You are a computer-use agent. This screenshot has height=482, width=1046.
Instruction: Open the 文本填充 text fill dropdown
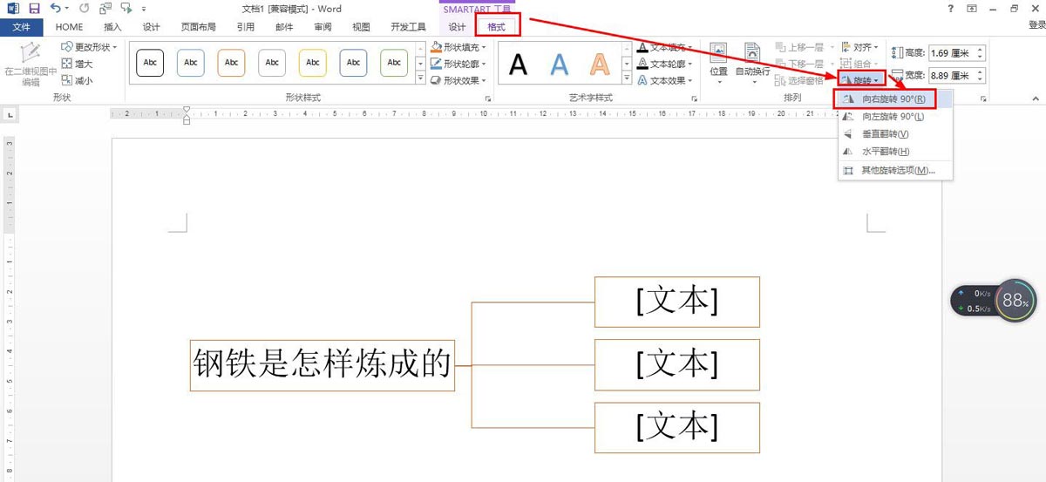[x=665, y=47]
